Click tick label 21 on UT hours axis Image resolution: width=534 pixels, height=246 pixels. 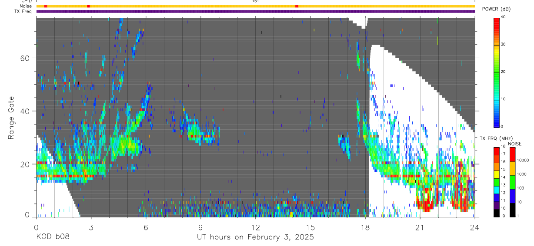[420, 227]
